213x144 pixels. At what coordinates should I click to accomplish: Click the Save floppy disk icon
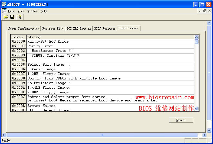pos(12,17)
